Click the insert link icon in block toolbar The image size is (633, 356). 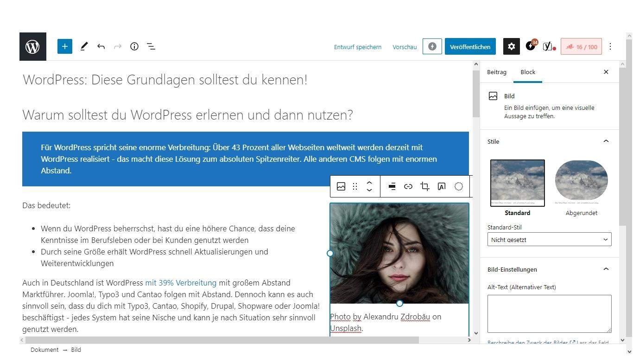(408, 186)
